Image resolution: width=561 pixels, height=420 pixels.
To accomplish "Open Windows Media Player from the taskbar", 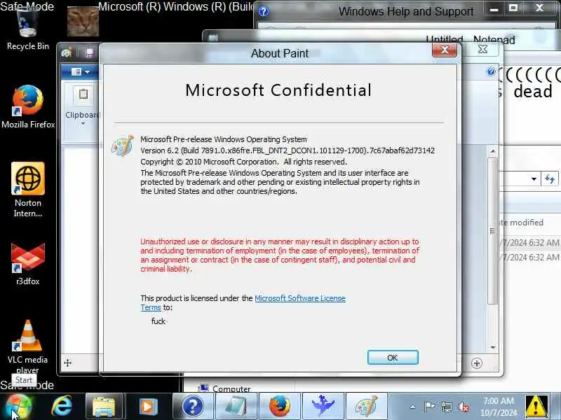I will click(148, 407).
